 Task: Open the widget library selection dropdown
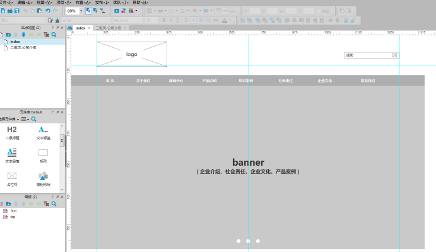(9, 119)
